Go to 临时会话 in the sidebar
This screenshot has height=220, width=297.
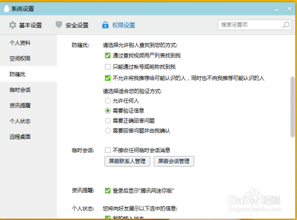(x=20, y=90)
